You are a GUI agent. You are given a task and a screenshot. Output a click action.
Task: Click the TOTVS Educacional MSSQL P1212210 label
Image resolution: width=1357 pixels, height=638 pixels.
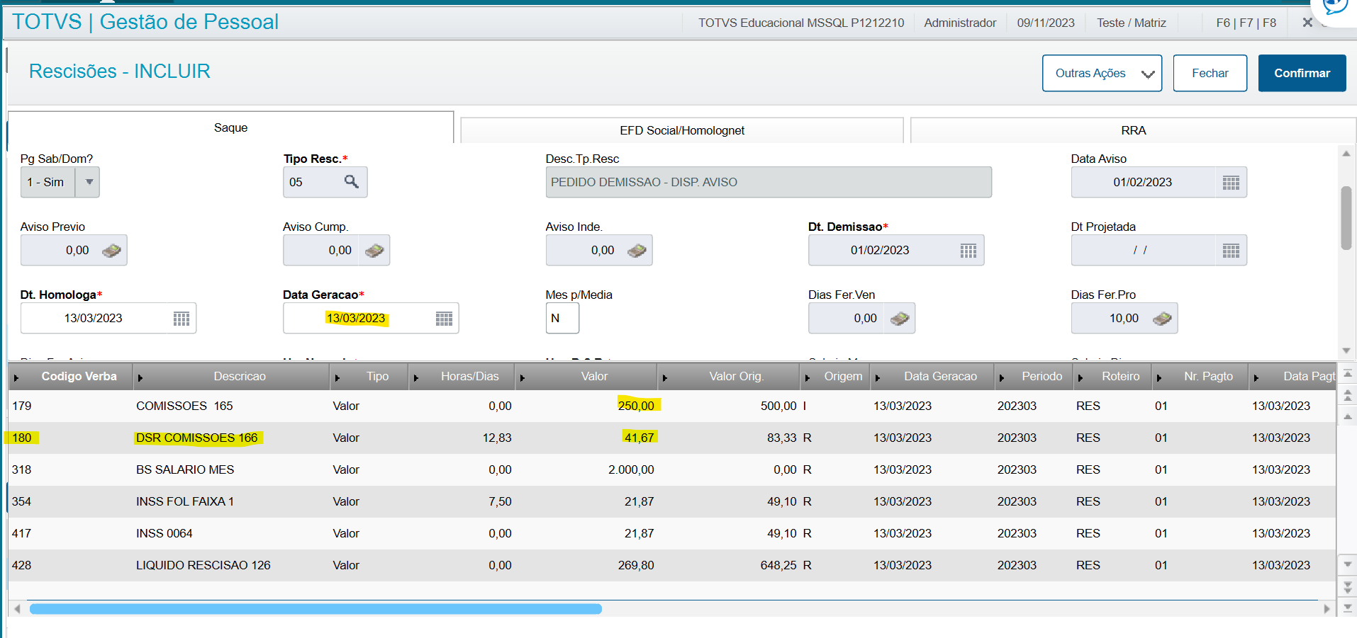coord(801,23)
